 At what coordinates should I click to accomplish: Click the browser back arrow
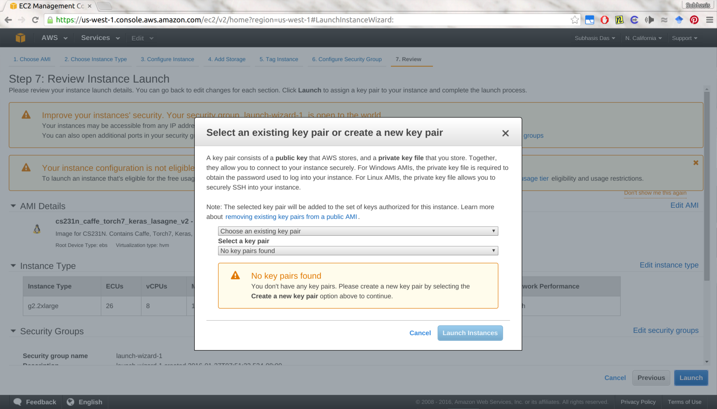coord(8,20)
